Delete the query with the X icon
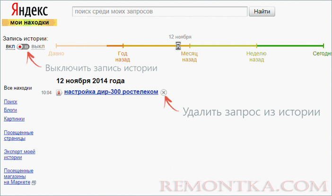Screen dimensions: 332x196 click(x=164, y=93)
